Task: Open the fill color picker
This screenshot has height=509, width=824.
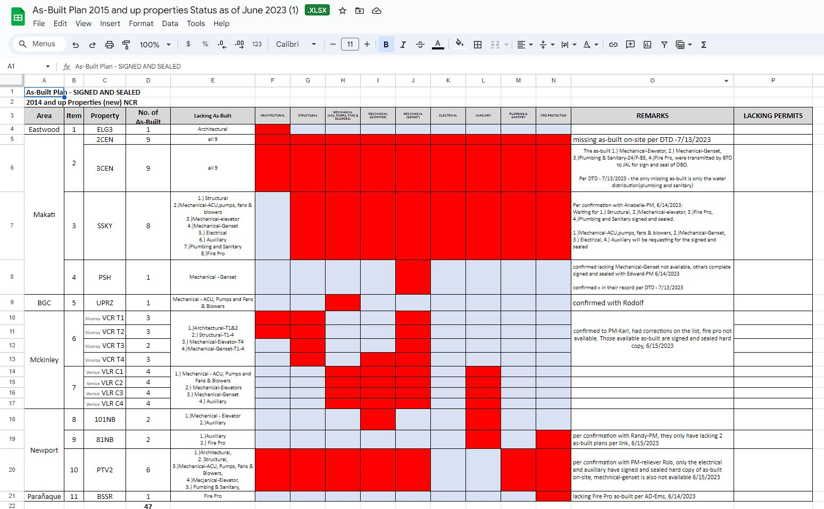Action: [460, 45]
